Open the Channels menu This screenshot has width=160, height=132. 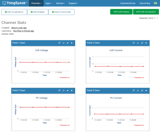point(36,3)
